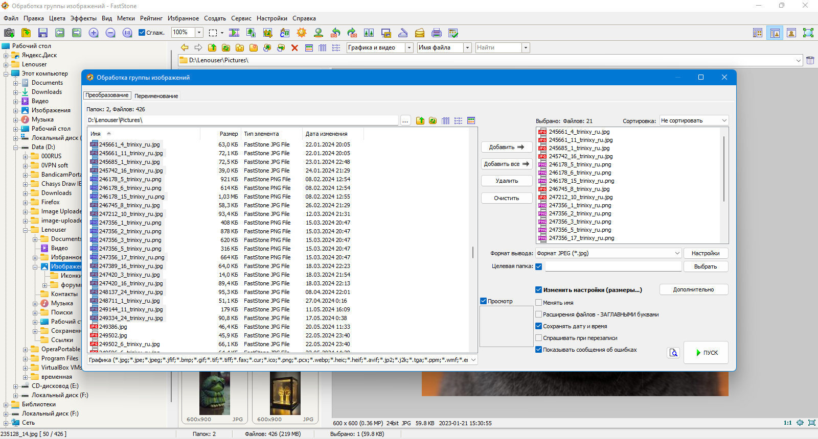Open the Формат вывода dropdown

pyautogui.click(x=608, y=253)
